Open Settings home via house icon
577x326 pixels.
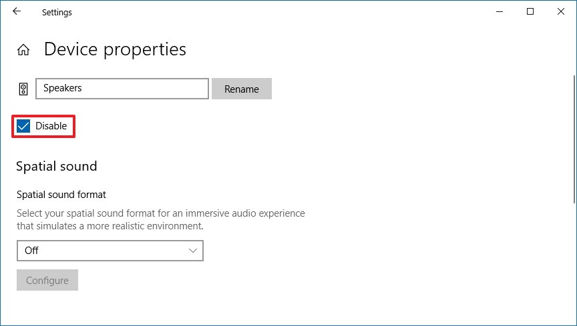pos(23,49)
